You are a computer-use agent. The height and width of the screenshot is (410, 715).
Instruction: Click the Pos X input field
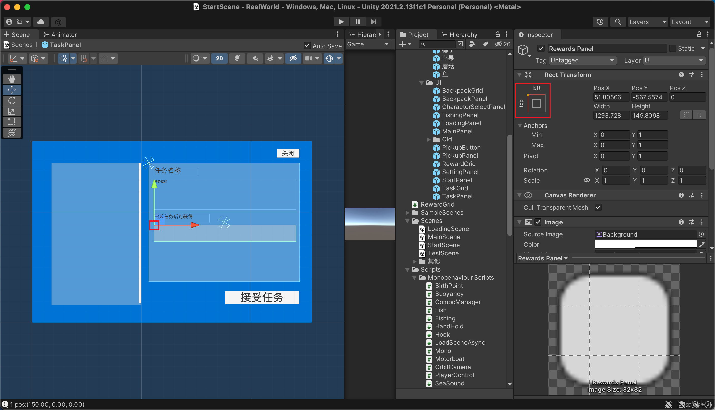(611, 97)
